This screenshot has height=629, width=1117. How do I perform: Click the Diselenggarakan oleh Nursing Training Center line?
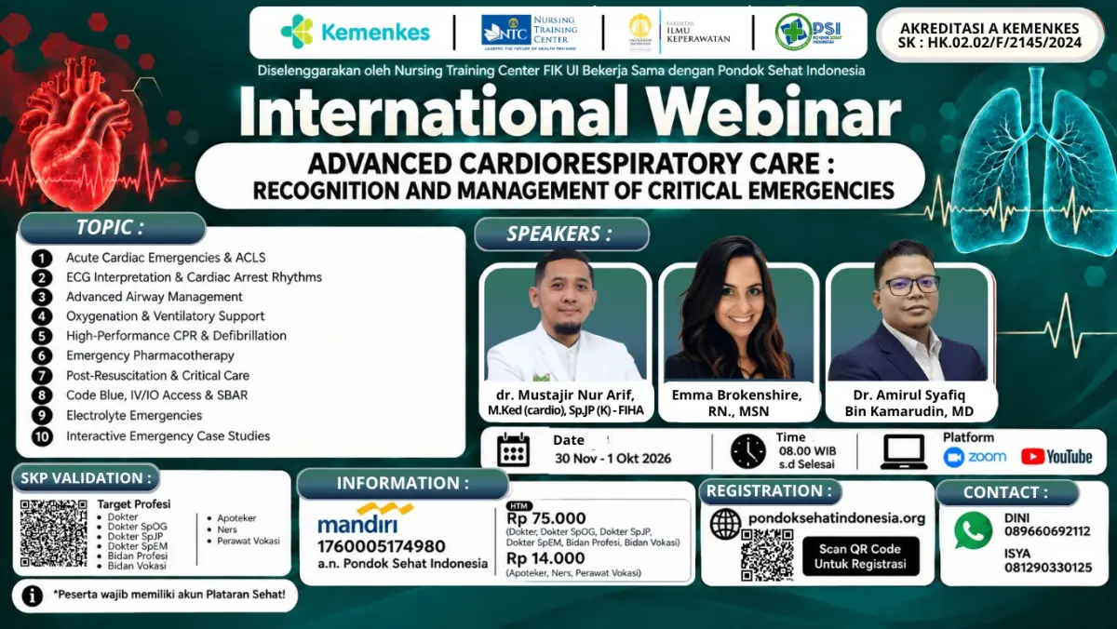pos(561,70)
